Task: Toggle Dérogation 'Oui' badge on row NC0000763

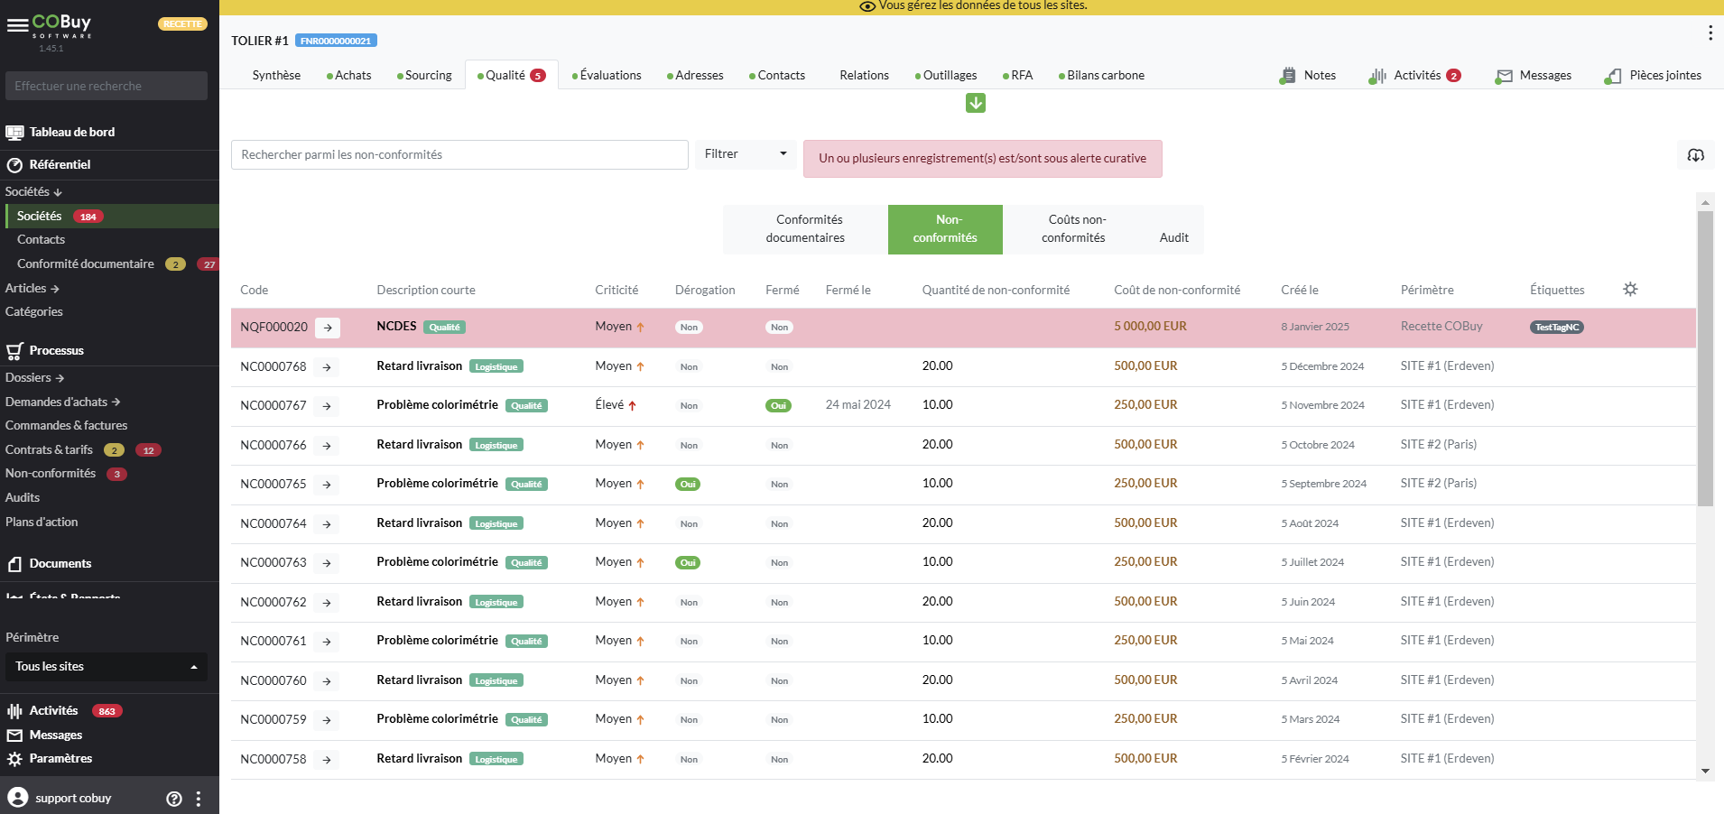Action: click(x=688, y=563)
